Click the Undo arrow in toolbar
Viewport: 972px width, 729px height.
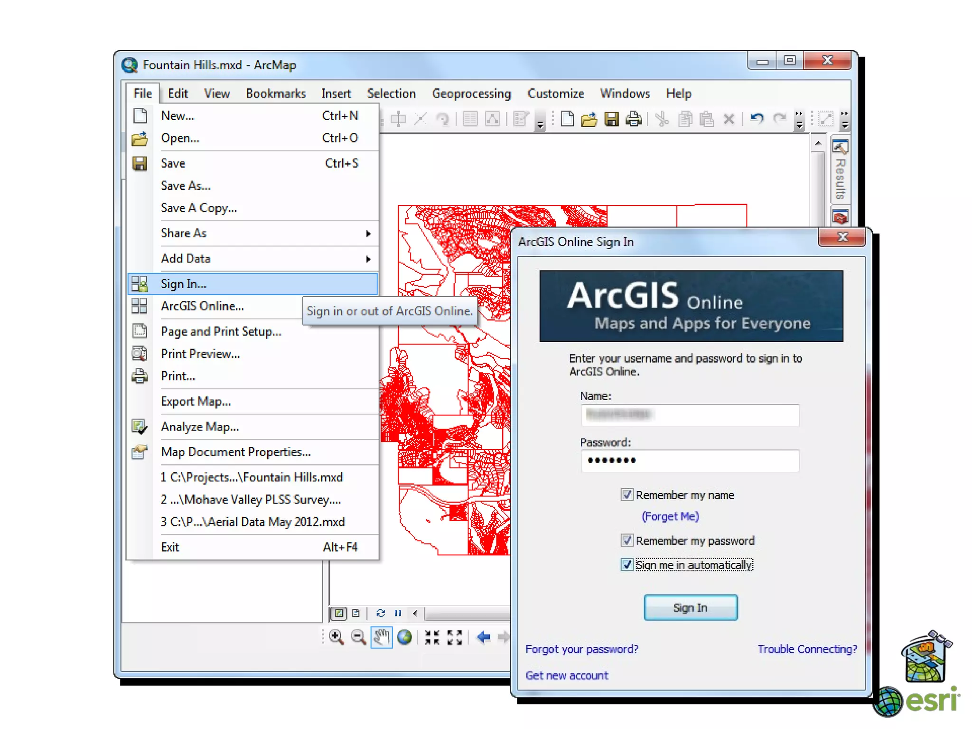point(757,119)
